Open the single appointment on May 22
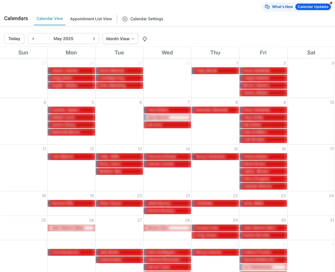The width and height of the screenshot is (335, 272). (215, 203)
